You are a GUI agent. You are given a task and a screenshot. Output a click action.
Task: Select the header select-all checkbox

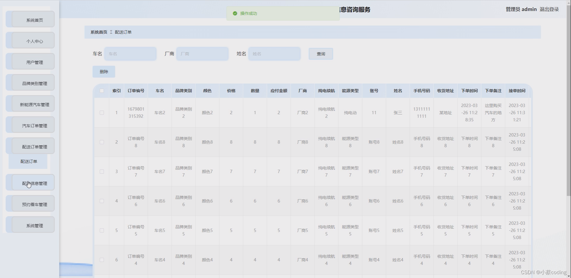coord(102,91)
